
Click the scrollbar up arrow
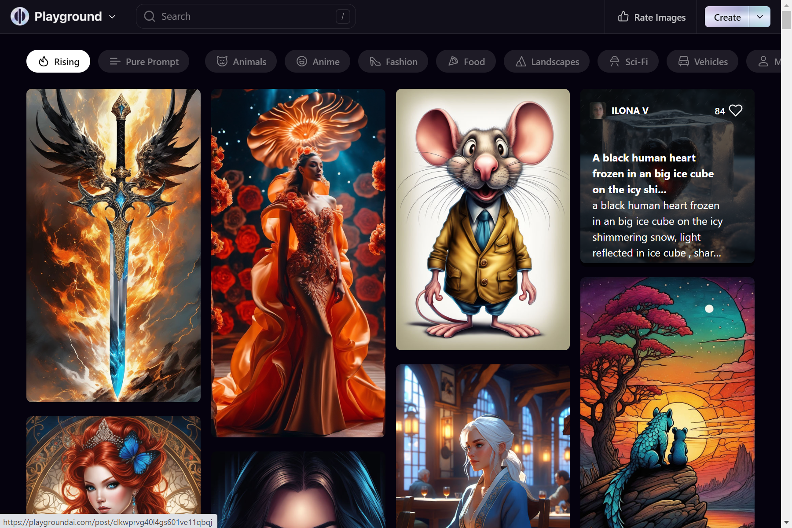[786, 5]
